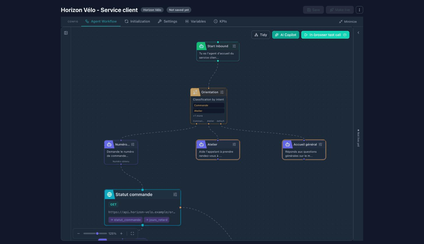The width and height of the screenshot is (424, 244).
Task: Collapse the right panel with the chevron
Action: [x=358, y=33]
